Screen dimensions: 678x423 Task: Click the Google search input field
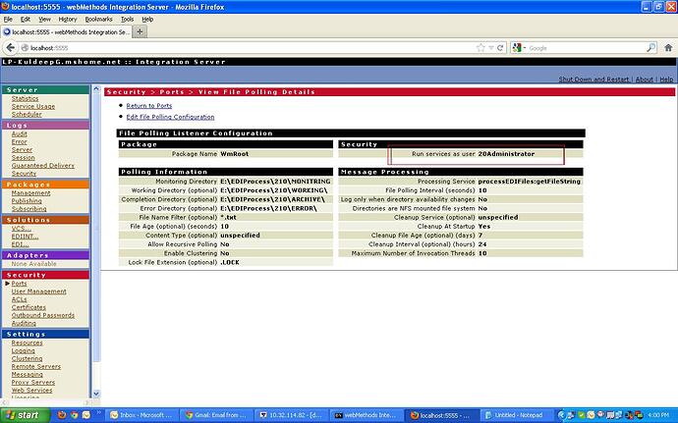[586, 48]
